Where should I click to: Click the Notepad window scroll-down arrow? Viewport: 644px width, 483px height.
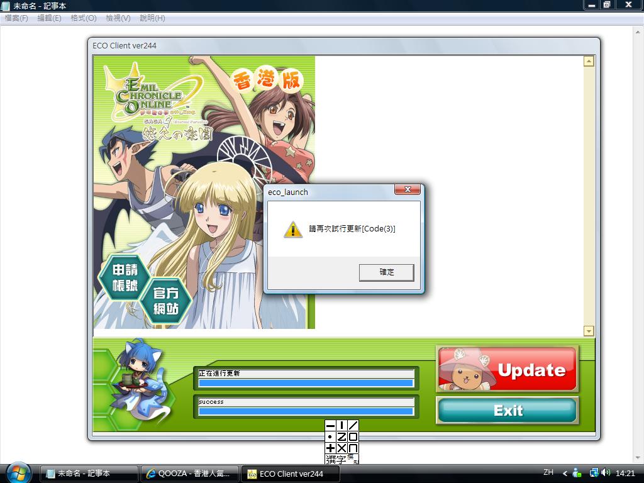click(x=638, y=458)
